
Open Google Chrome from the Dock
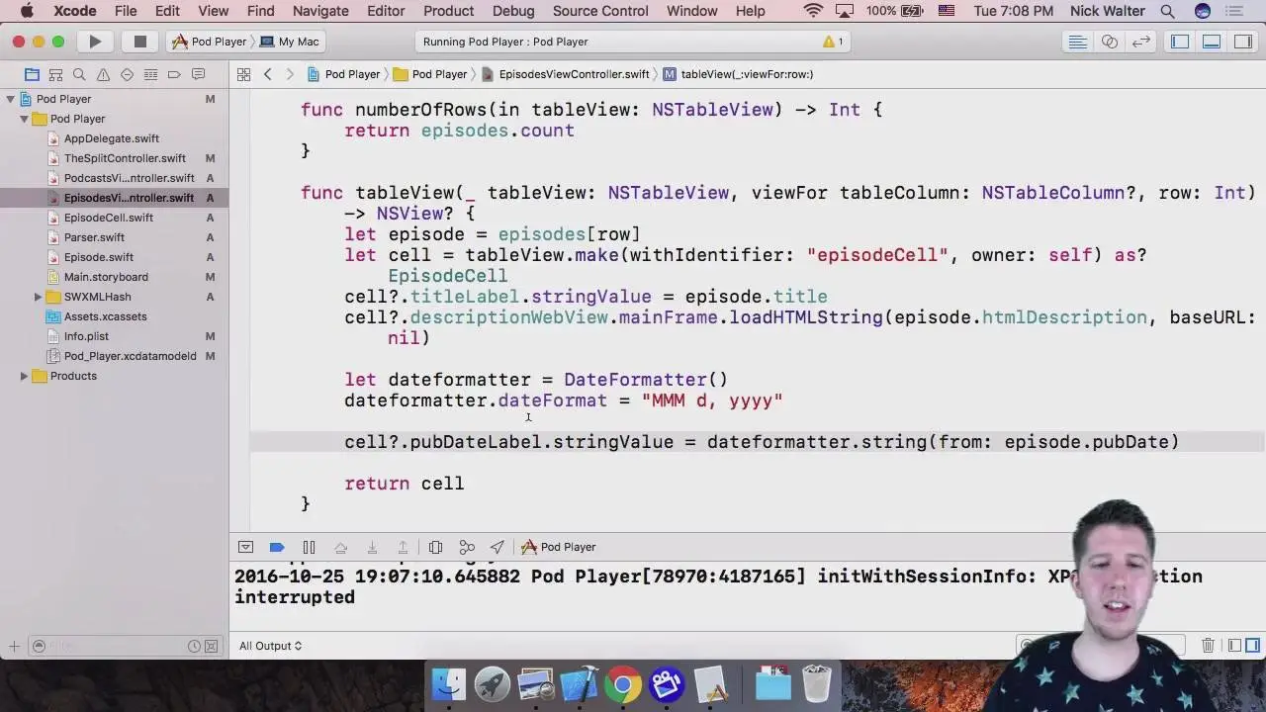623,683
